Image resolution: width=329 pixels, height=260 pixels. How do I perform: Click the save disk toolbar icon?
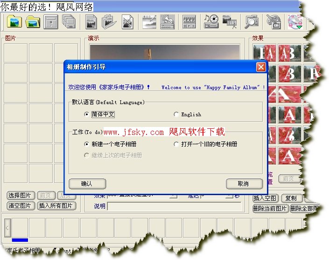51,21
